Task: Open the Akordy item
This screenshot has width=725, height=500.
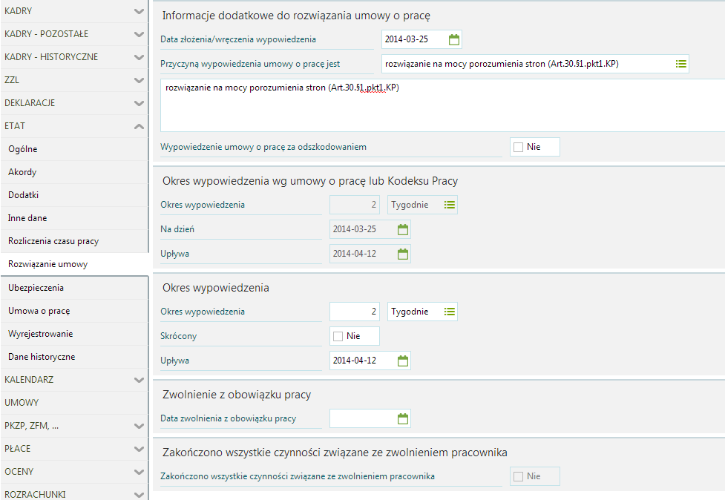Action: tap(74, 172)
